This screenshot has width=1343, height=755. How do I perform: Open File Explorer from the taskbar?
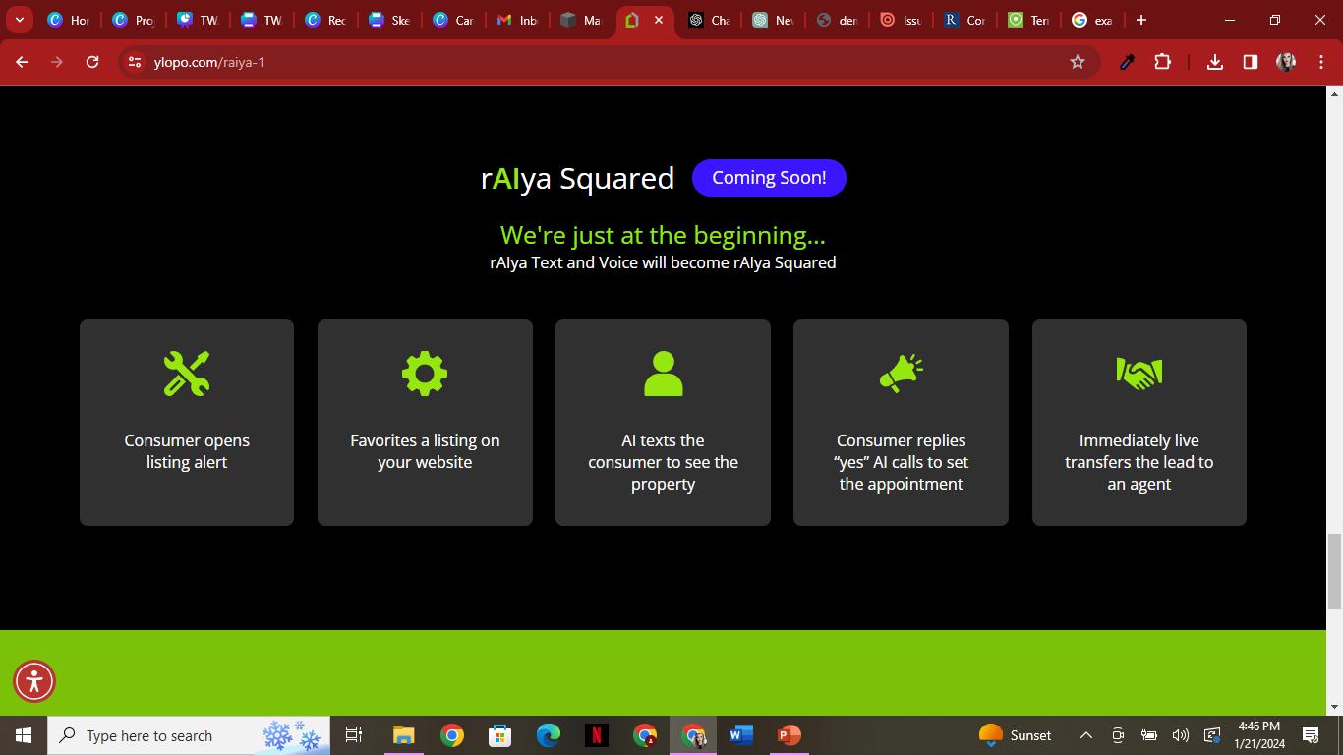tap(403, 735)
